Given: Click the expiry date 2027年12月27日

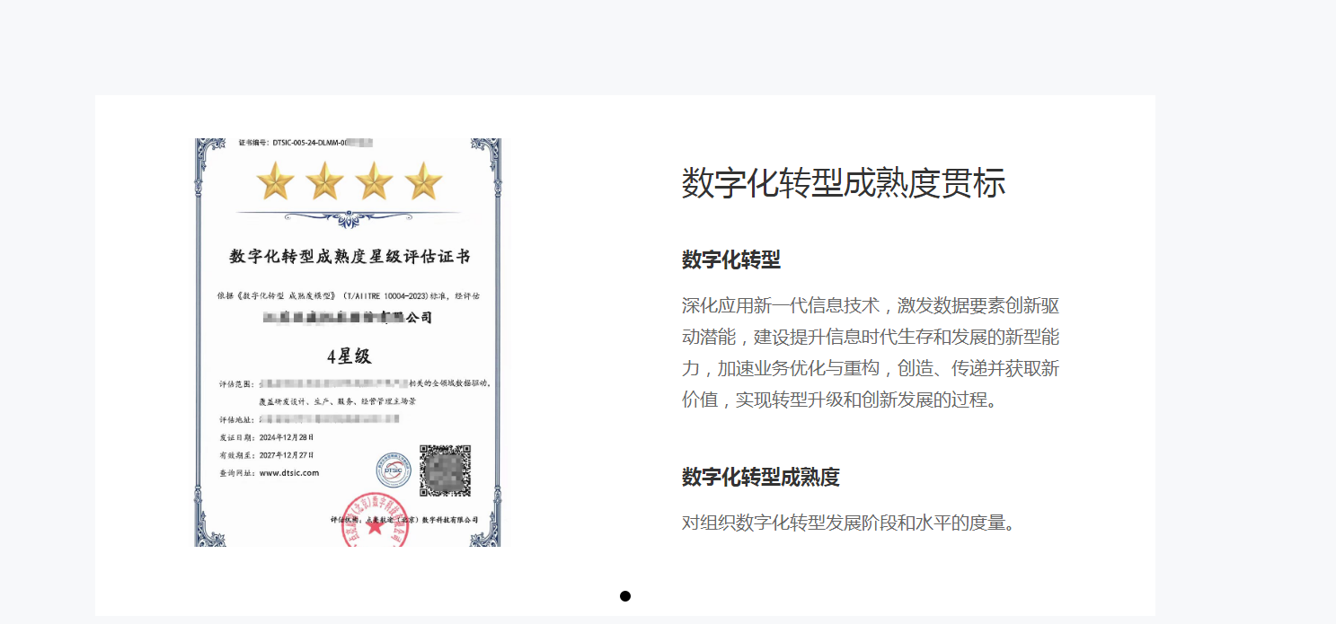Looking at the screenshot, I should (286, 455).
